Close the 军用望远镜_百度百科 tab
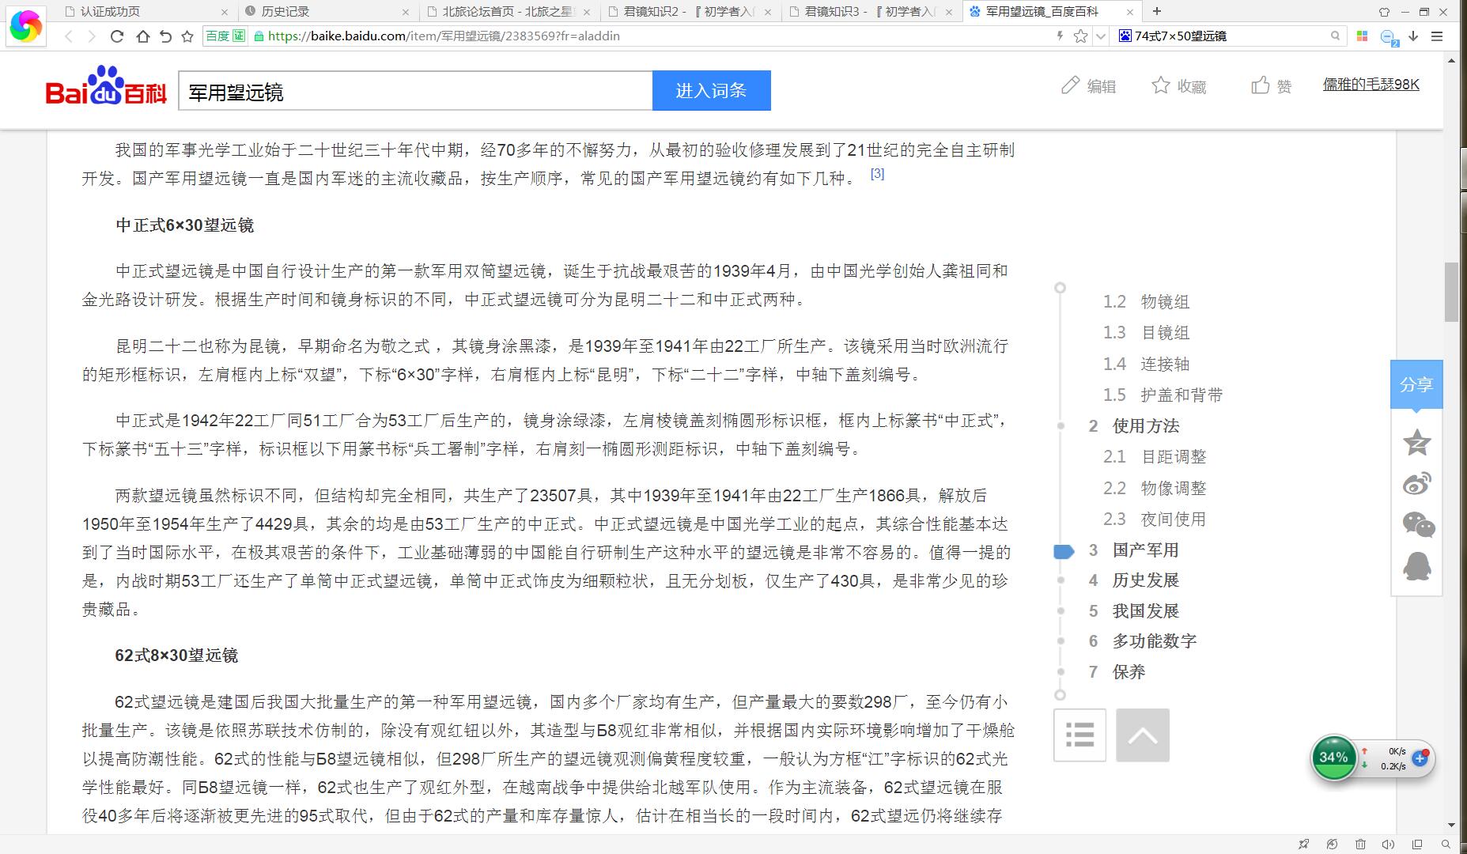1467x854 pixels. click(x=1130, y=12)
